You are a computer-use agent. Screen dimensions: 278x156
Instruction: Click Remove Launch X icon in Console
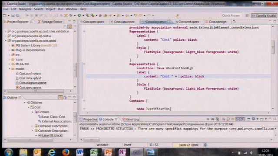212,119
